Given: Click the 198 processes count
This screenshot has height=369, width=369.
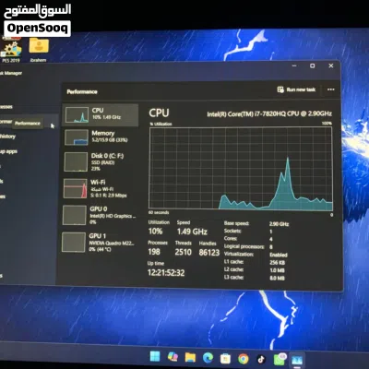Looking at the screenshot, I should coord(154,252).
